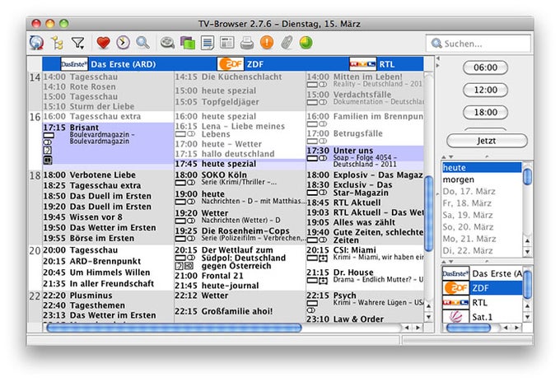Image resolution: width=560 pixels, height=382 pixels.
Task: Click the reminder clock icon
Action: tap(123, 43)
